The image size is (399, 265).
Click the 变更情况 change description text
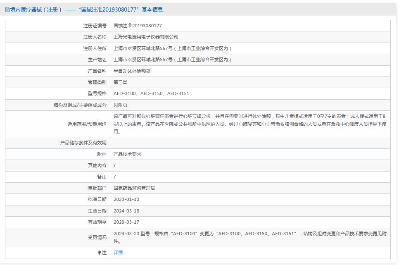250,237
